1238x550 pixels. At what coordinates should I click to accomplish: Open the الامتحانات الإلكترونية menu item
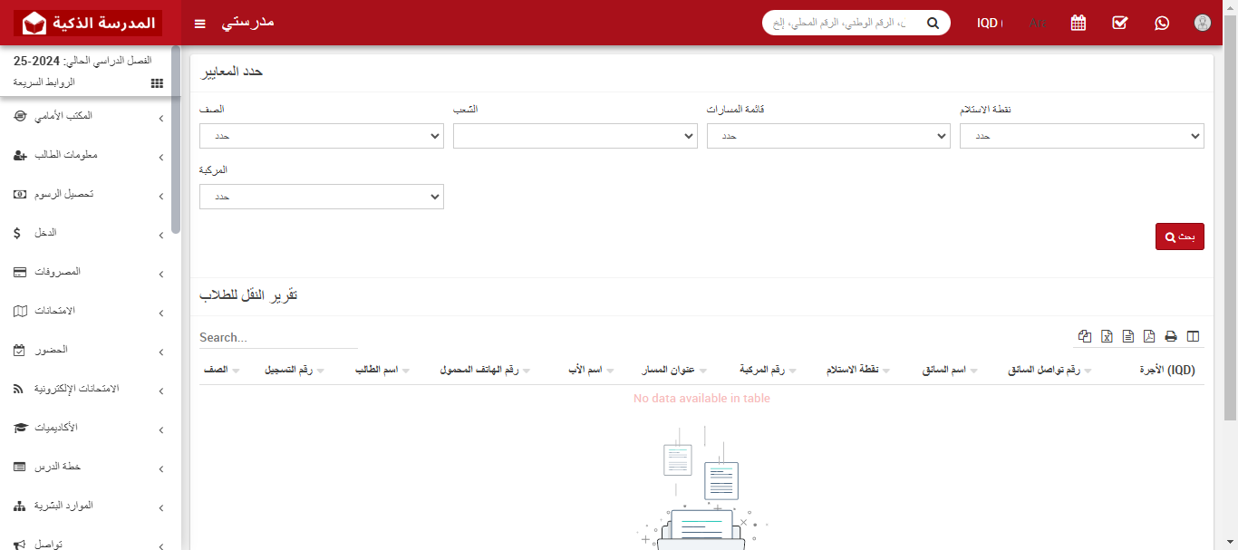88,389
